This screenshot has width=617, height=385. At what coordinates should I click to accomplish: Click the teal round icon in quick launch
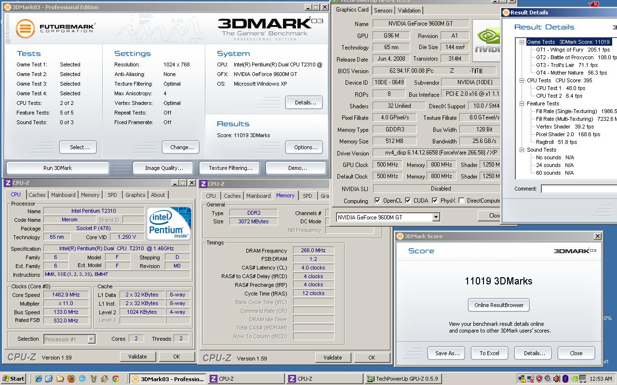(82, 379)
